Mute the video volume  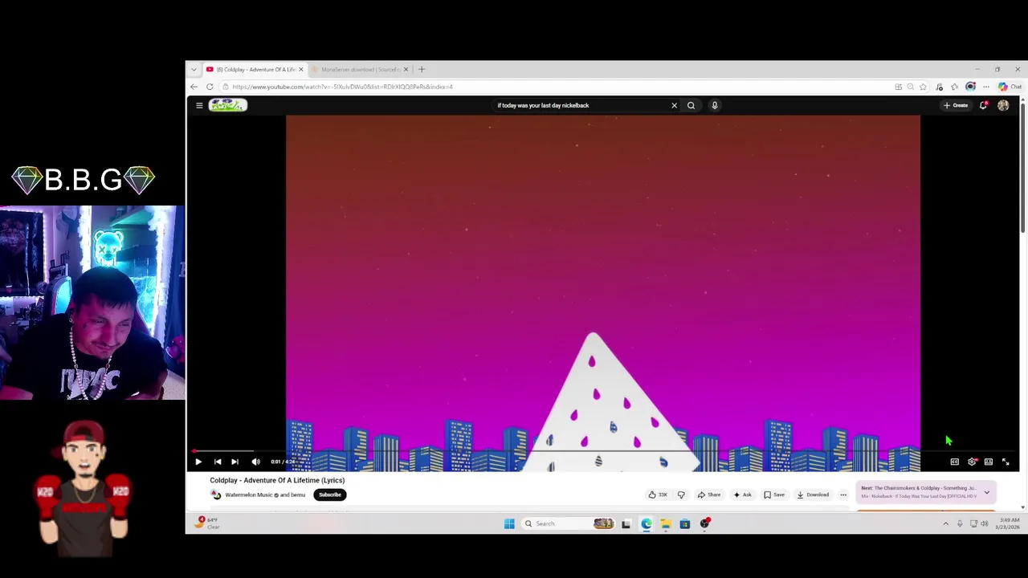coord(255,462)
